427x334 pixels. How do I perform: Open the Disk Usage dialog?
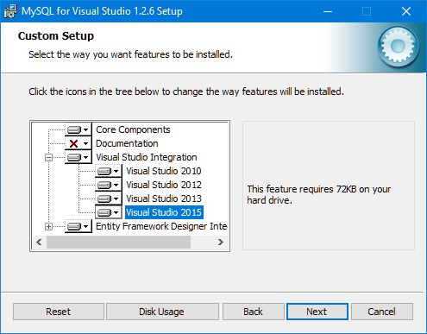[x=162, y=312]
